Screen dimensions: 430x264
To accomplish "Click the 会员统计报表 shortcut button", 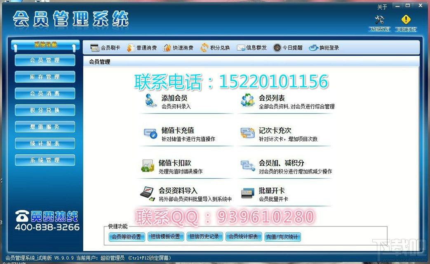I will (x=243, y=236).
